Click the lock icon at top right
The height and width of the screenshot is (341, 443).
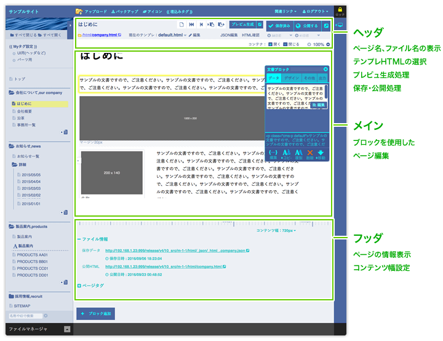(x=340, y=10)
